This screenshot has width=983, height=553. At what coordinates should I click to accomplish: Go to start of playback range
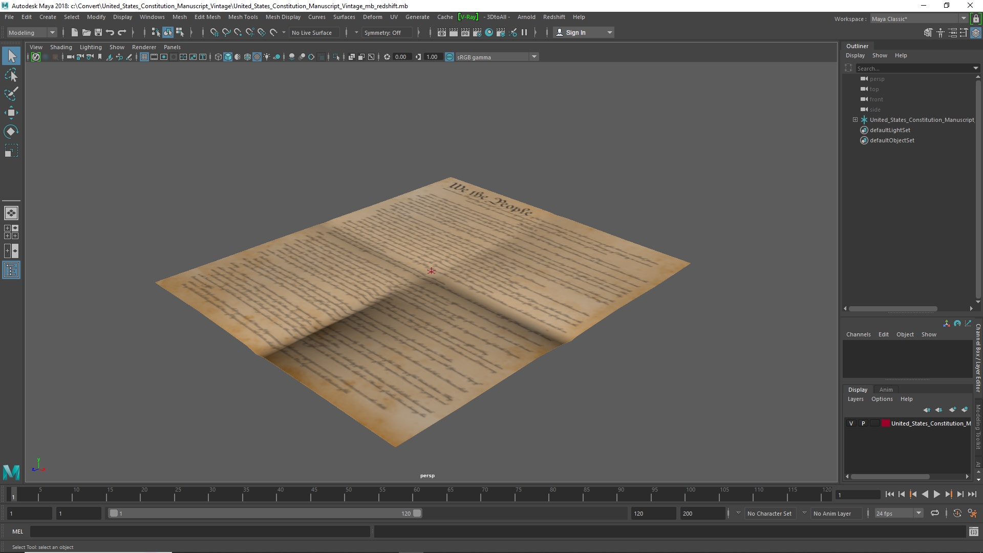click(x=889, y=494)
